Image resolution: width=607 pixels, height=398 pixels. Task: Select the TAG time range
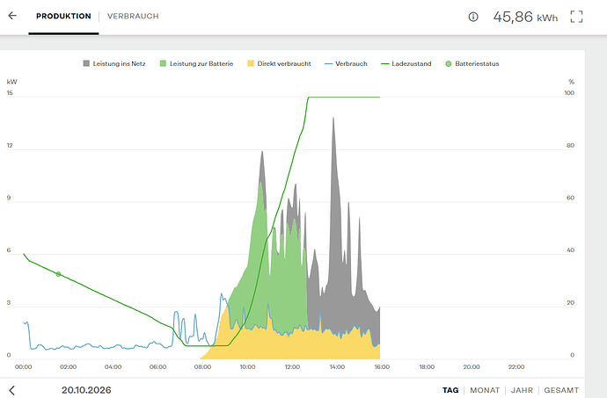[x=450, y=390]
